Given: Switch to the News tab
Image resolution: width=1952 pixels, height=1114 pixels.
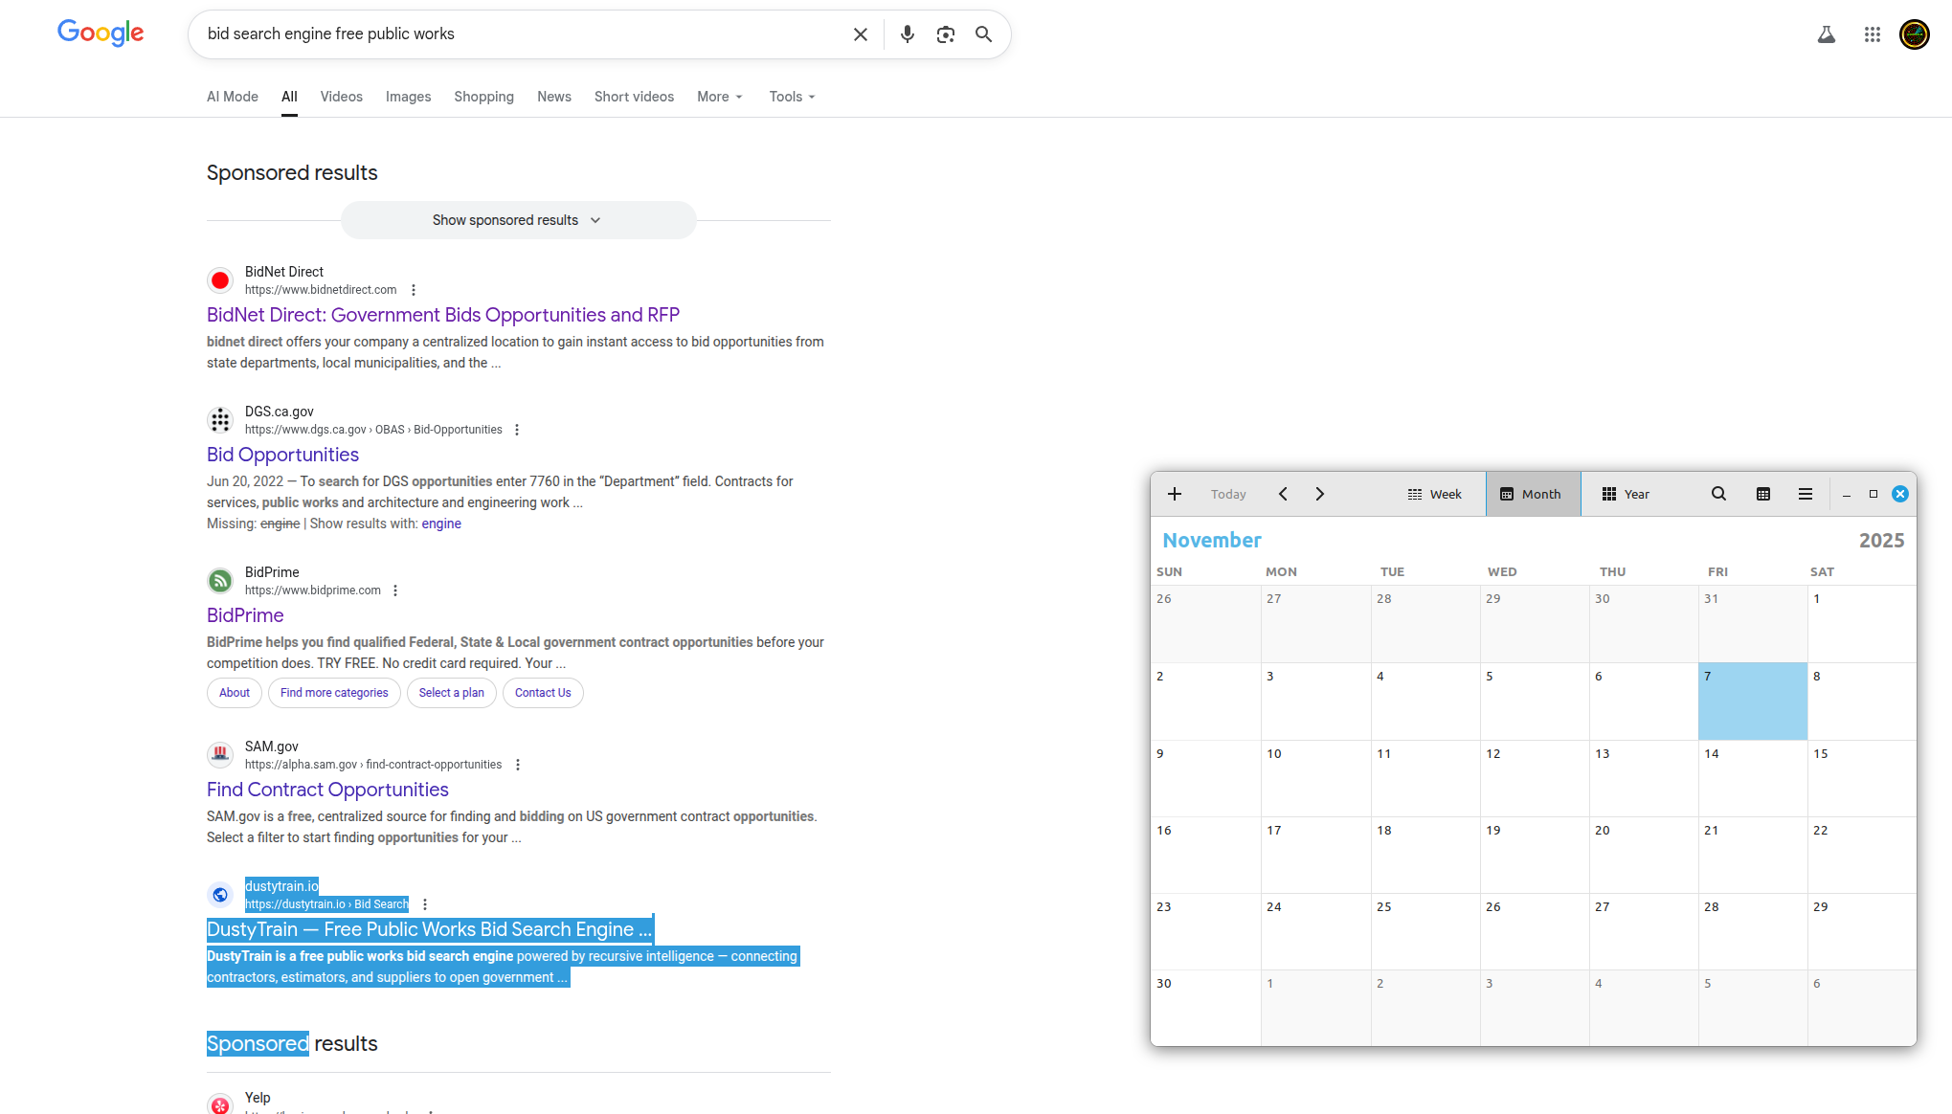Looking at the screenshot, I should 553,97.
